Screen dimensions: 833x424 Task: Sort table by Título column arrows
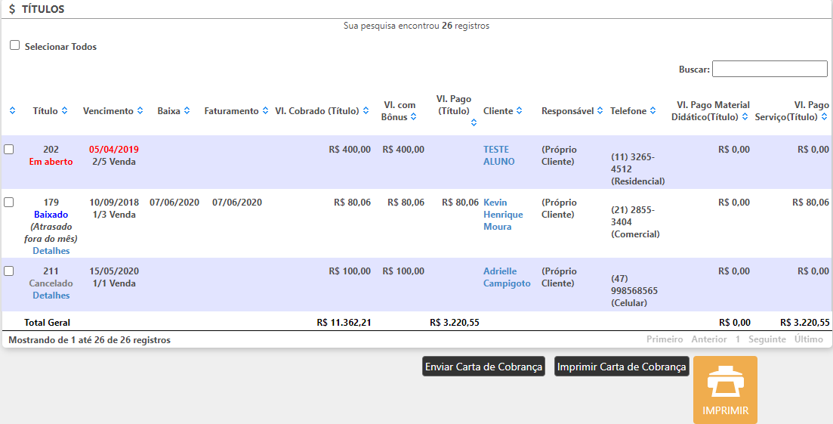[64, 111]
